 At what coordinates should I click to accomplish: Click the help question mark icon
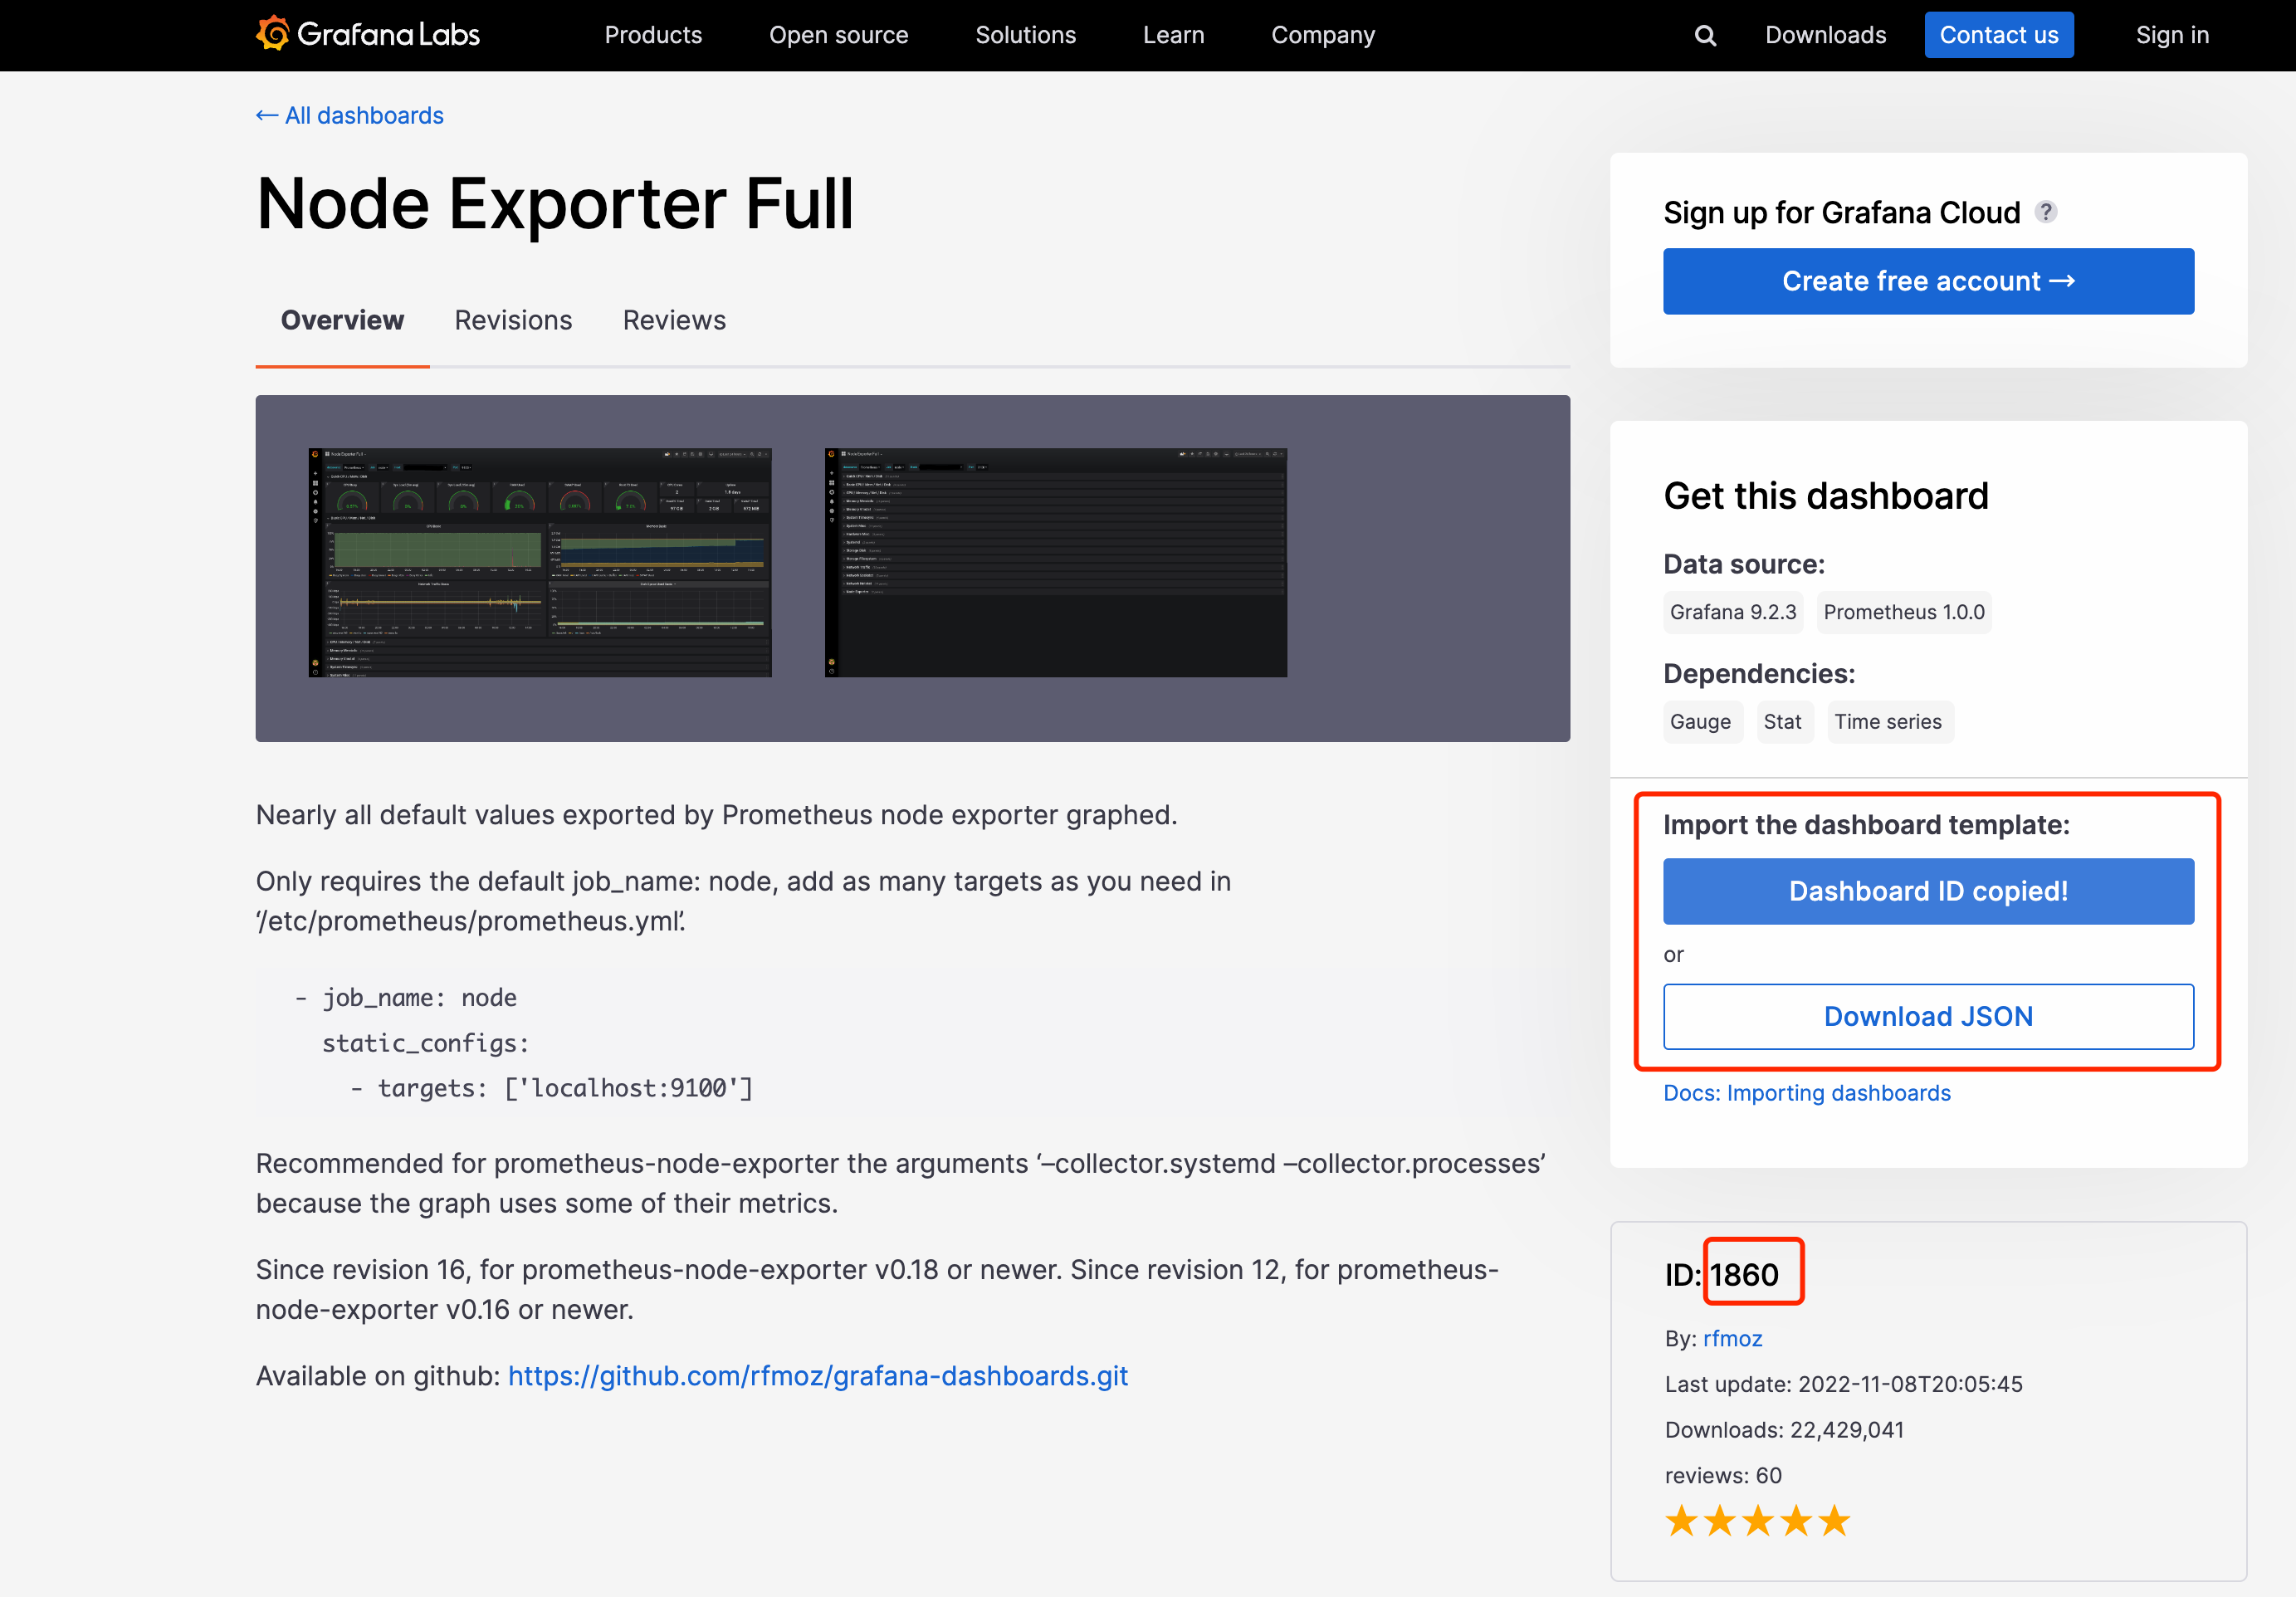[x=2046, y=212]
